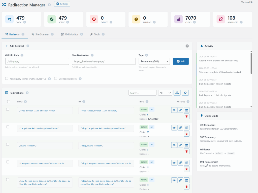Select the how-to-use-mozs-domain-authority row checkbox
This screenshot has width=258, height=193.
pyautogui.click(x=8, y=179)
